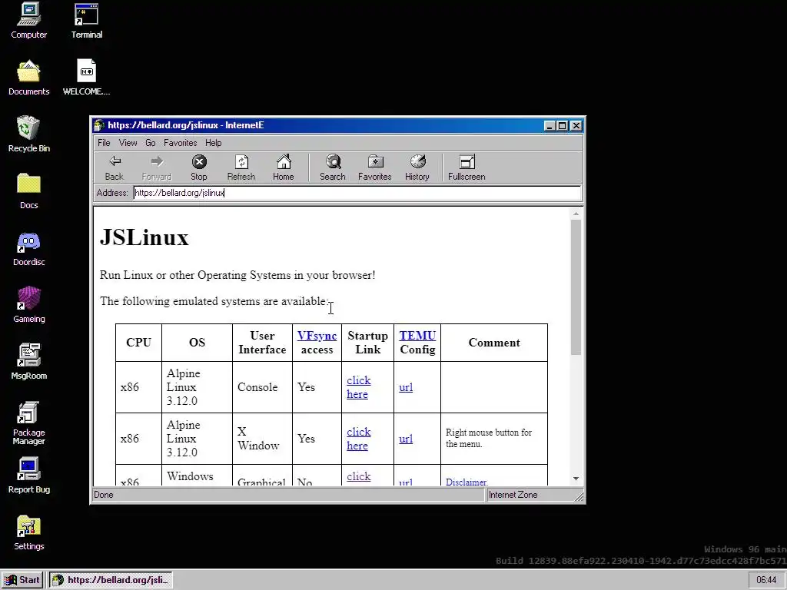
Task: Click 'Right mouse button for the menu' comment
Action: (488, 438)
